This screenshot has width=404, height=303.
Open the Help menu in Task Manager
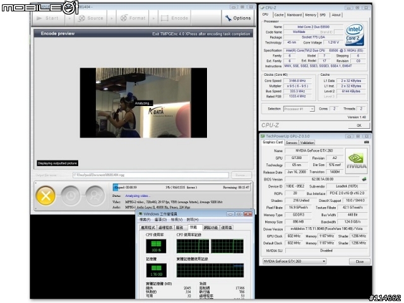coord(193,220)
